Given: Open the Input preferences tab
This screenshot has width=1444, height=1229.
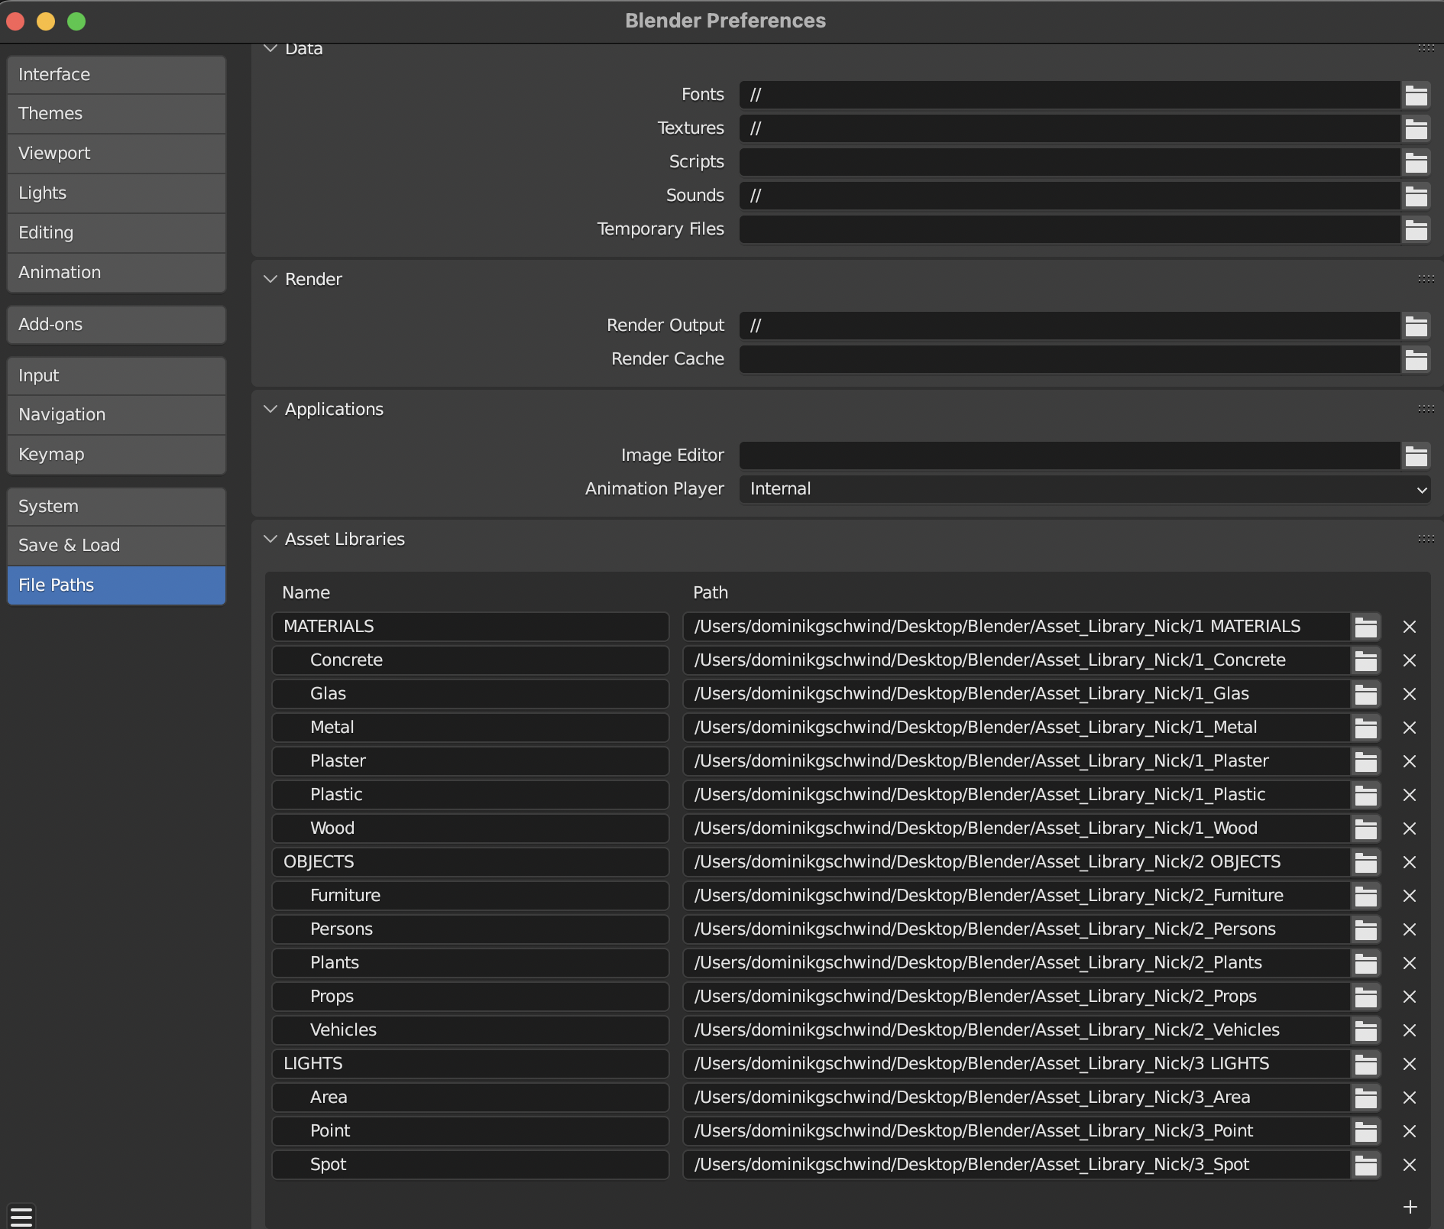Looking at the screenshot, I should 116,376.
